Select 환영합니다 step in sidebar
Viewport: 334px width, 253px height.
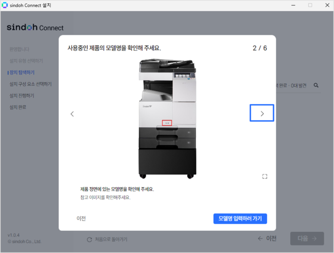tap(19, 49)
